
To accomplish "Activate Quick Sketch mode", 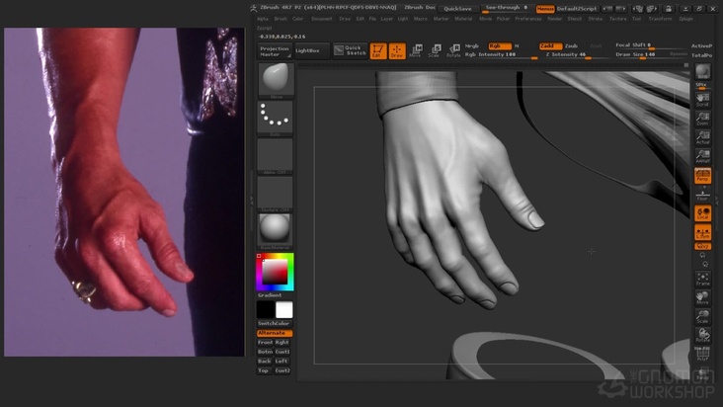I will point(350,50).
